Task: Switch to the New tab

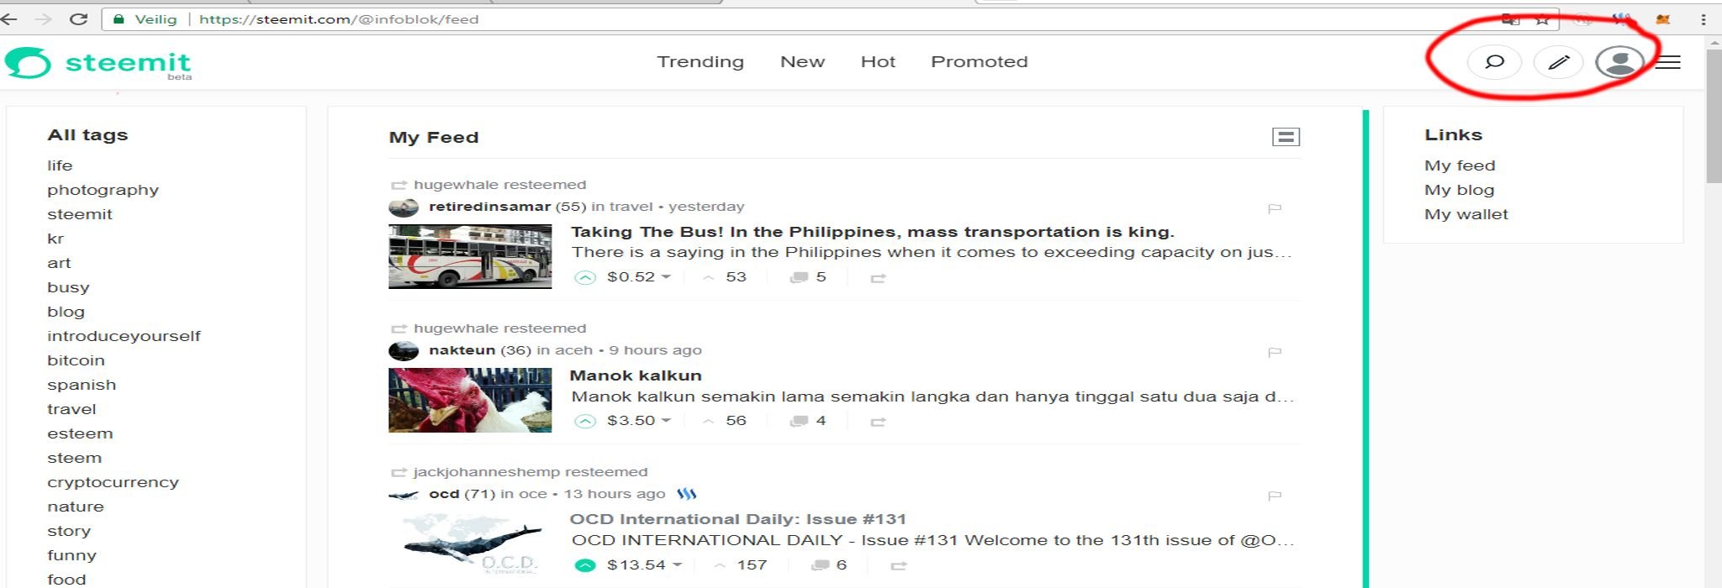Action: point(802,62)
